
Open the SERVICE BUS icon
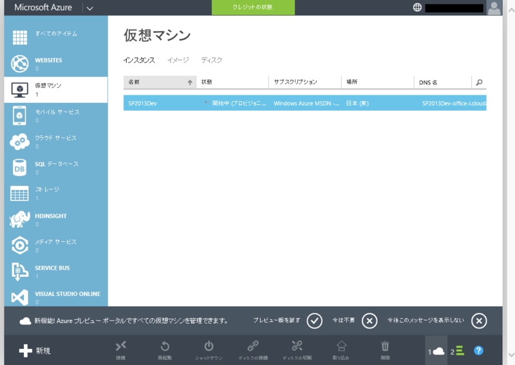(x=20, y=272)
